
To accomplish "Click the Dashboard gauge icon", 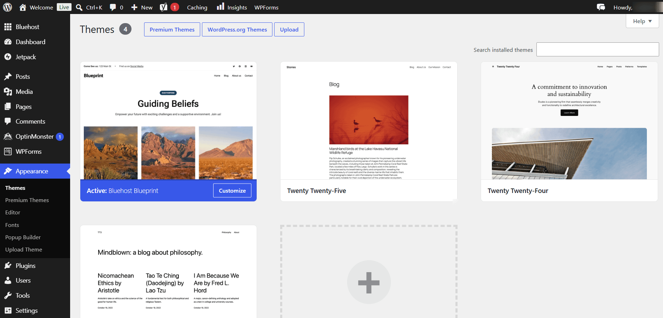I will 8,42.
